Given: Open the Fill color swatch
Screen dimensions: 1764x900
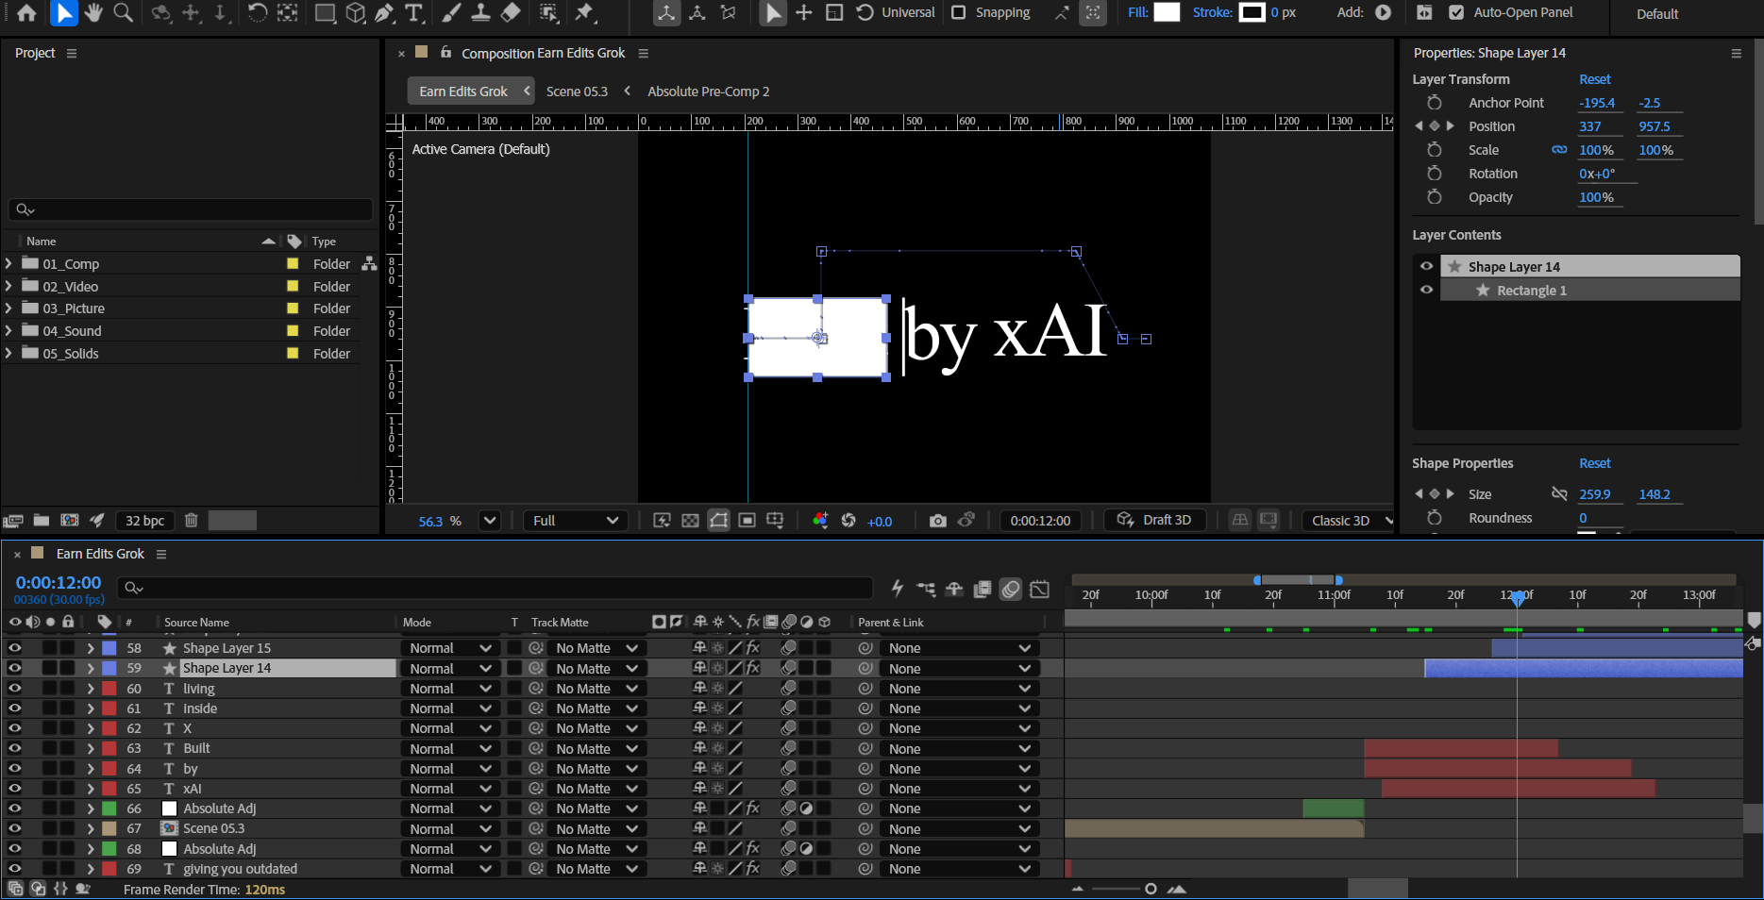Looking at the screenshot, I should coord(1167,12).
